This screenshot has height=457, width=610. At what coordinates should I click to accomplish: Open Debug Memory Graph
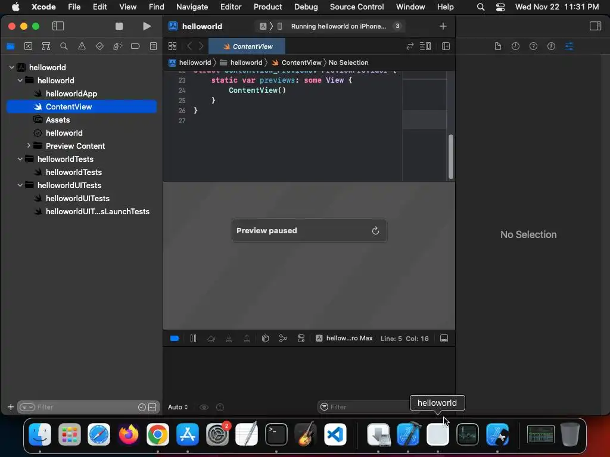[283, 339]
